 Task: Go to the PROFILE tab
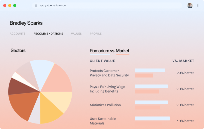(x=96, y=34)
